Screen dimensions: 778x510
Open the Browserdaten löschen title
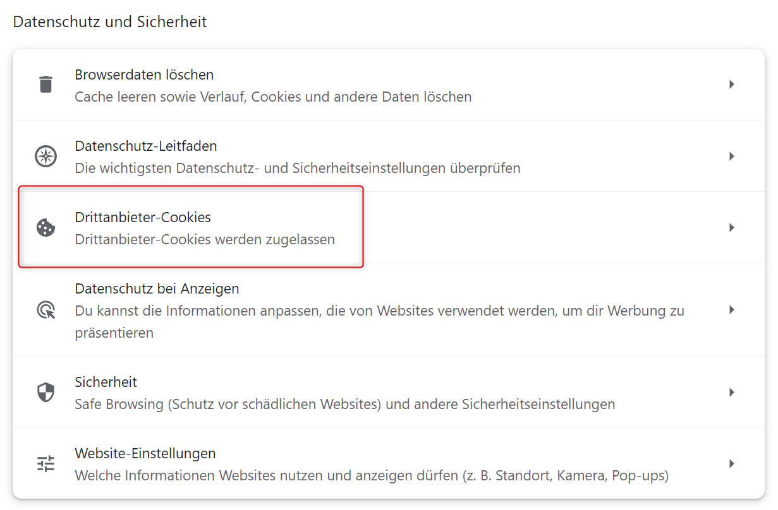point(144,74)
